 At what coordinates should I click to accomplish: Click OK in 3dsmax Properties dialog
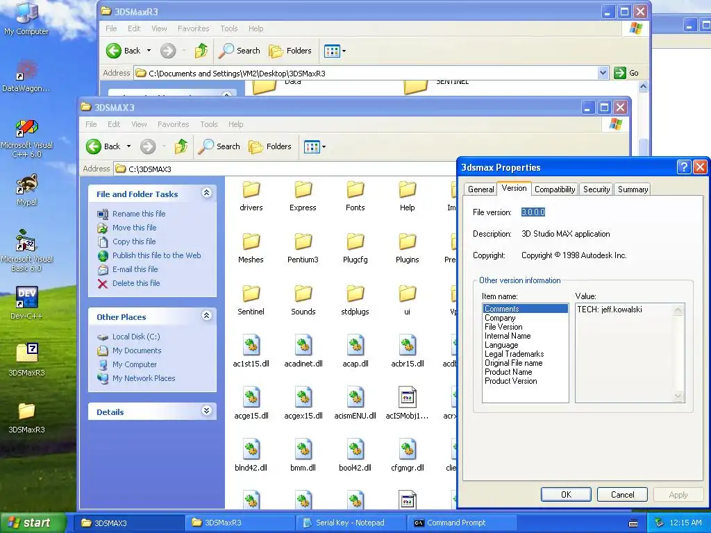tap(566, 494)
